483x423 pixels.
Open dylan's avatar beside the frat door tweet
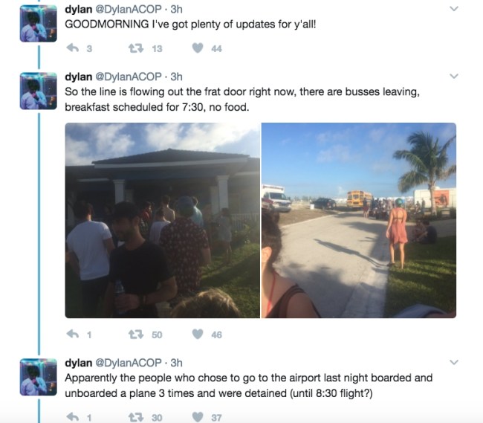(39, 91)
